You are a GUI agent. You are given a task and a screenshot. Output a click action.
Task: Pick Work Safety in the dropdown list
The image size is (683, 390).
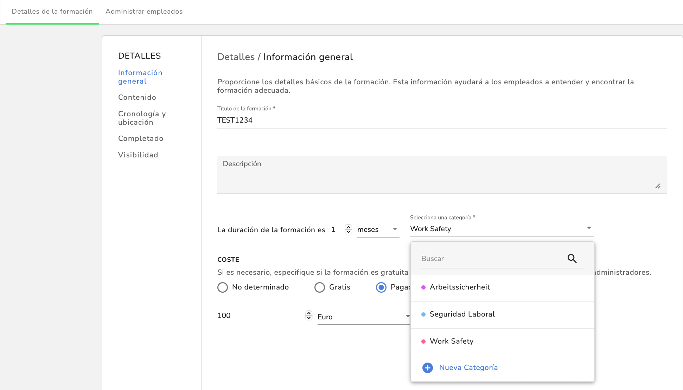point(451,342)
